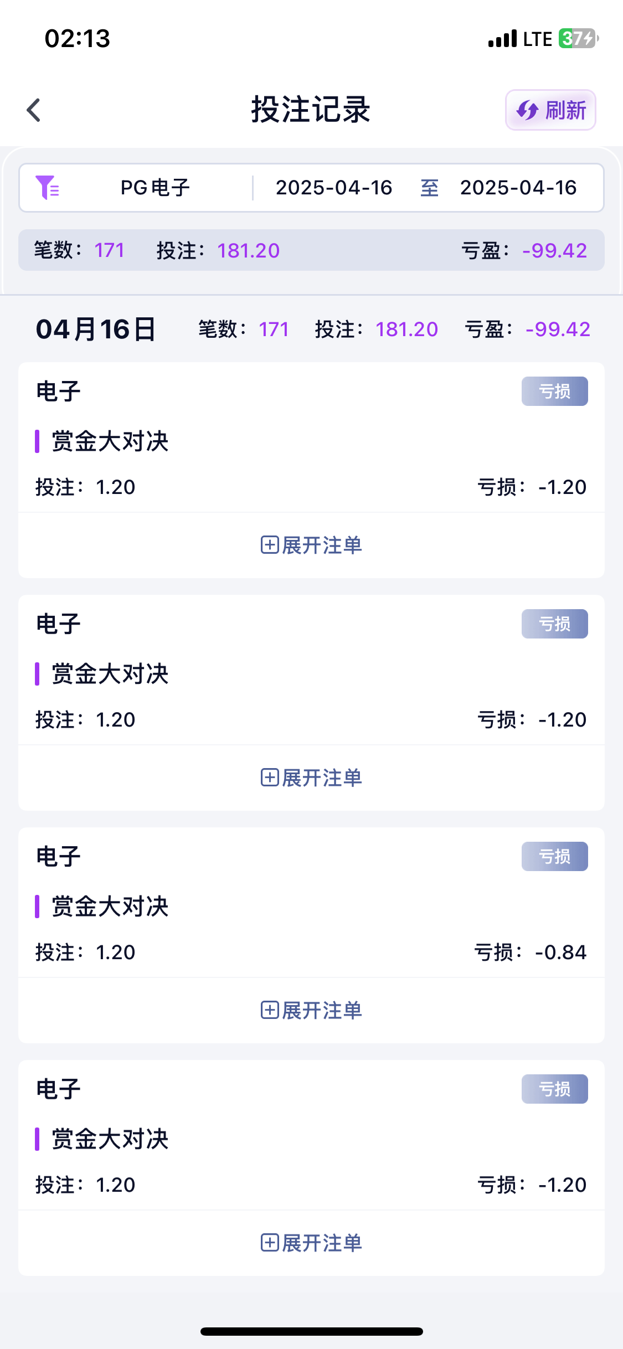
Task: Tap the battery indicator in status bar
Action: coord(578,39)
